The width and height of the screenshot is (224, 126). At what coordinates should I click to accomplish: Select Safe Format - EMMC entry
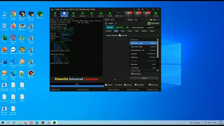143,47
